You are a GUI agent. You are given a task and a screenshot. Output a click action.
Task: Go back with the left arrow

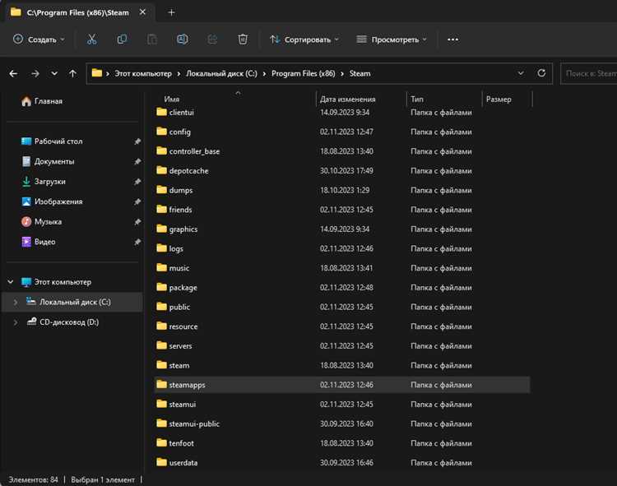(x=13, y=73)
